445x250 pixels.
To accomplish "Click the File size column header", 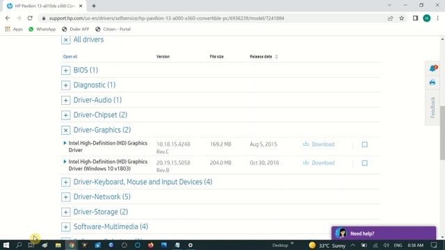I will point(216,57).
